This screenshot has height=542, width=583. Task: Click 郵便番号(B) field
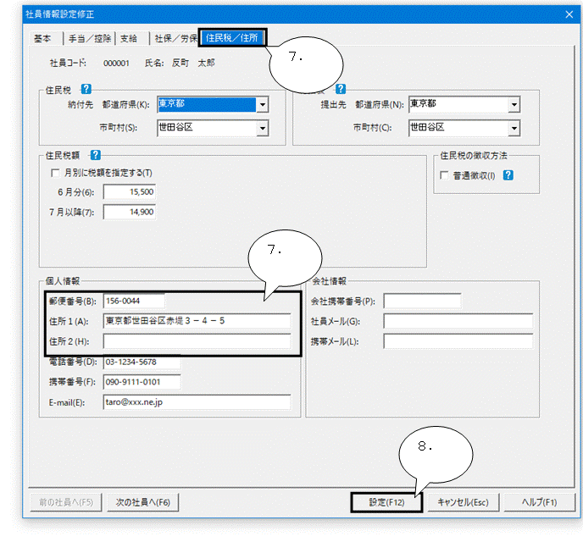[134, 301]
